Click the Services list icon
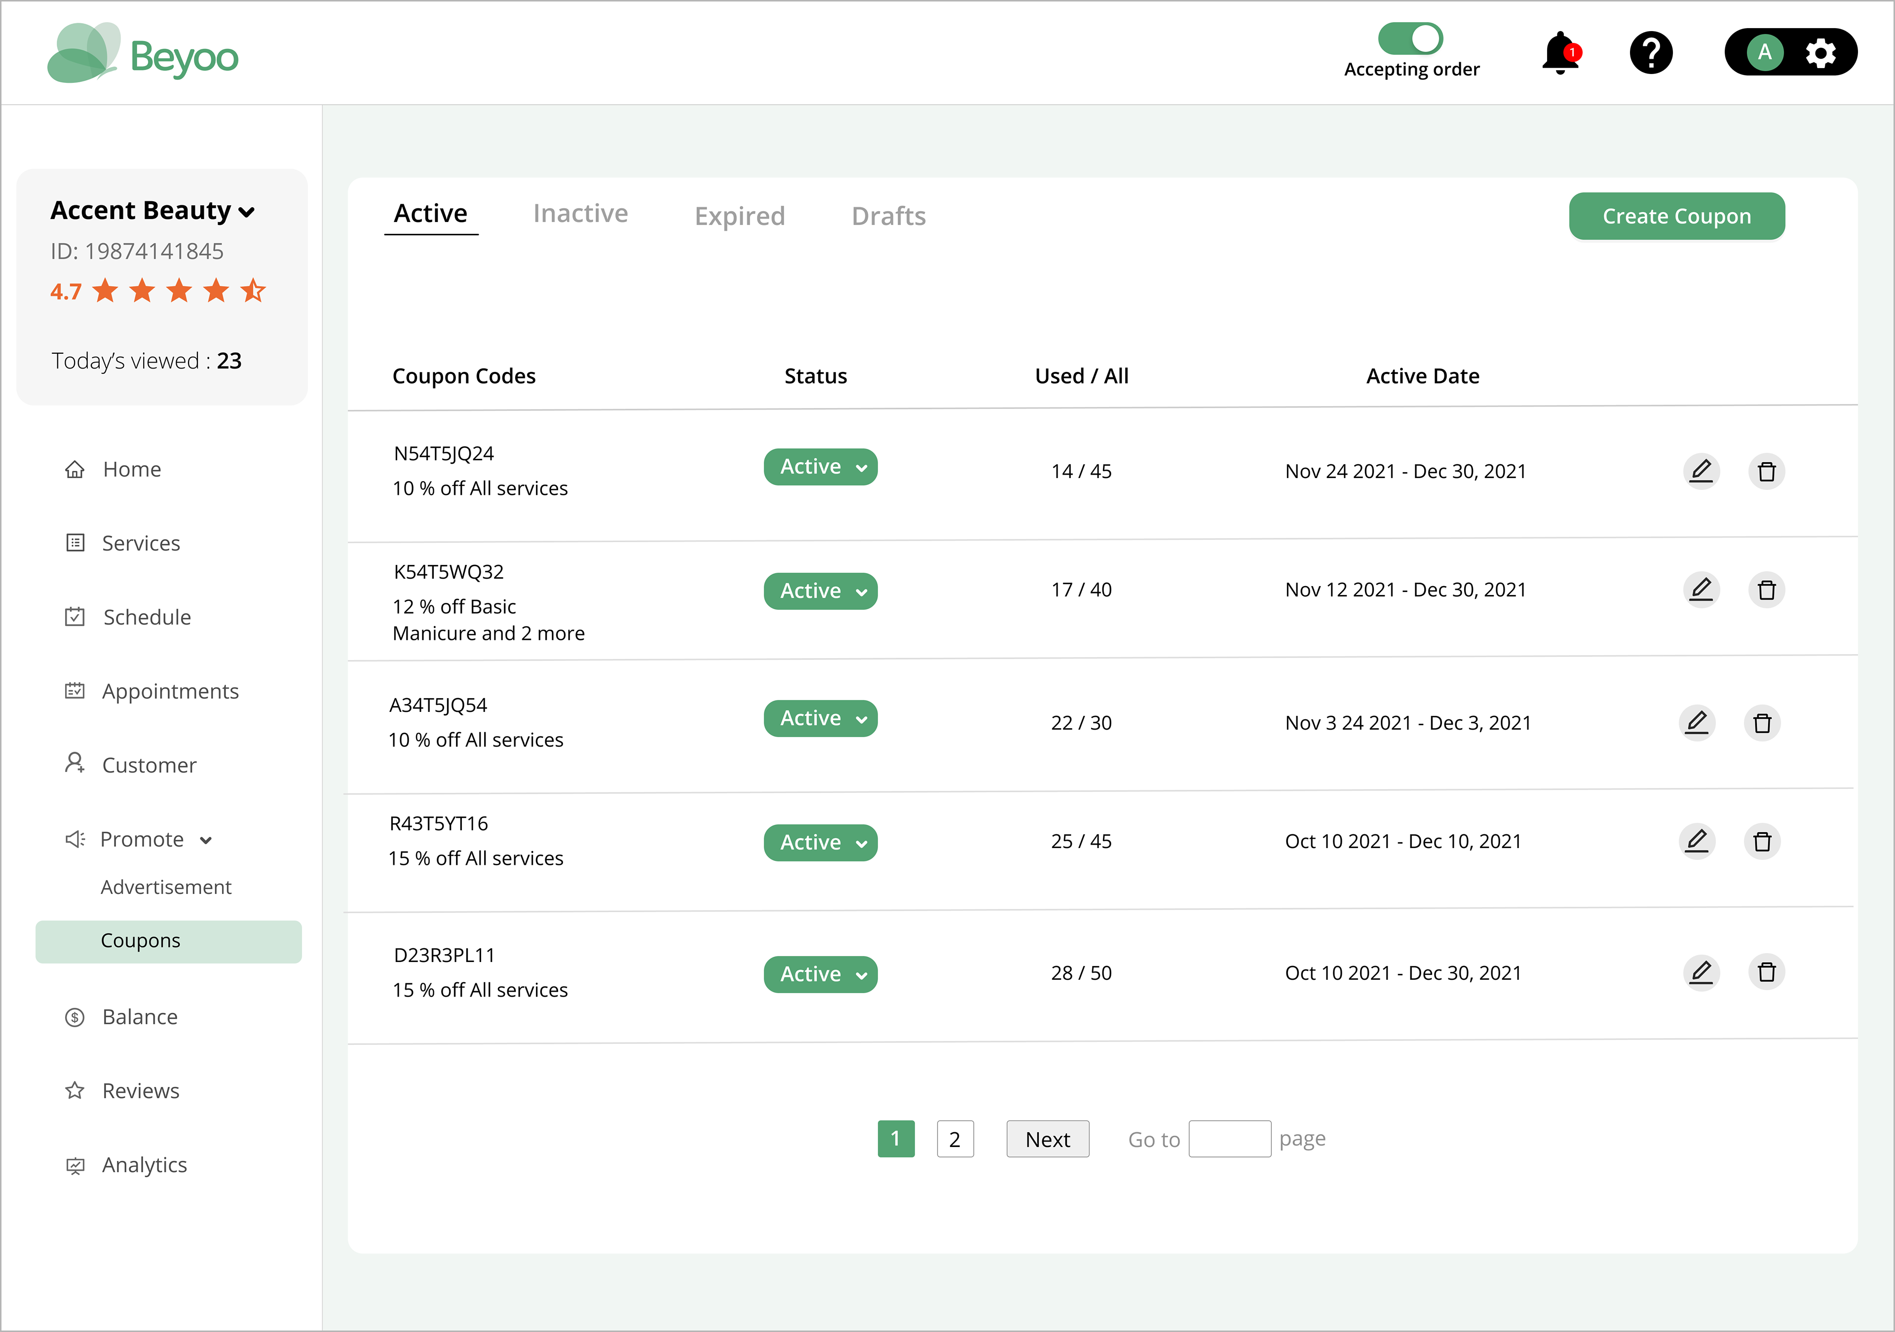This screenshot has width=1895, height=1332. tap(75, 543)
